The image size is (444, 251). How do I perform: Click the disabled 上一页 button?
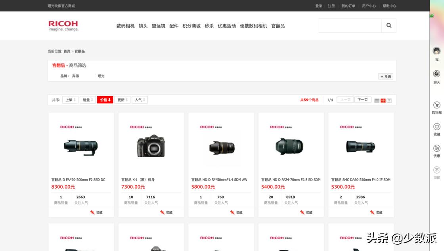tap(345, 100)
